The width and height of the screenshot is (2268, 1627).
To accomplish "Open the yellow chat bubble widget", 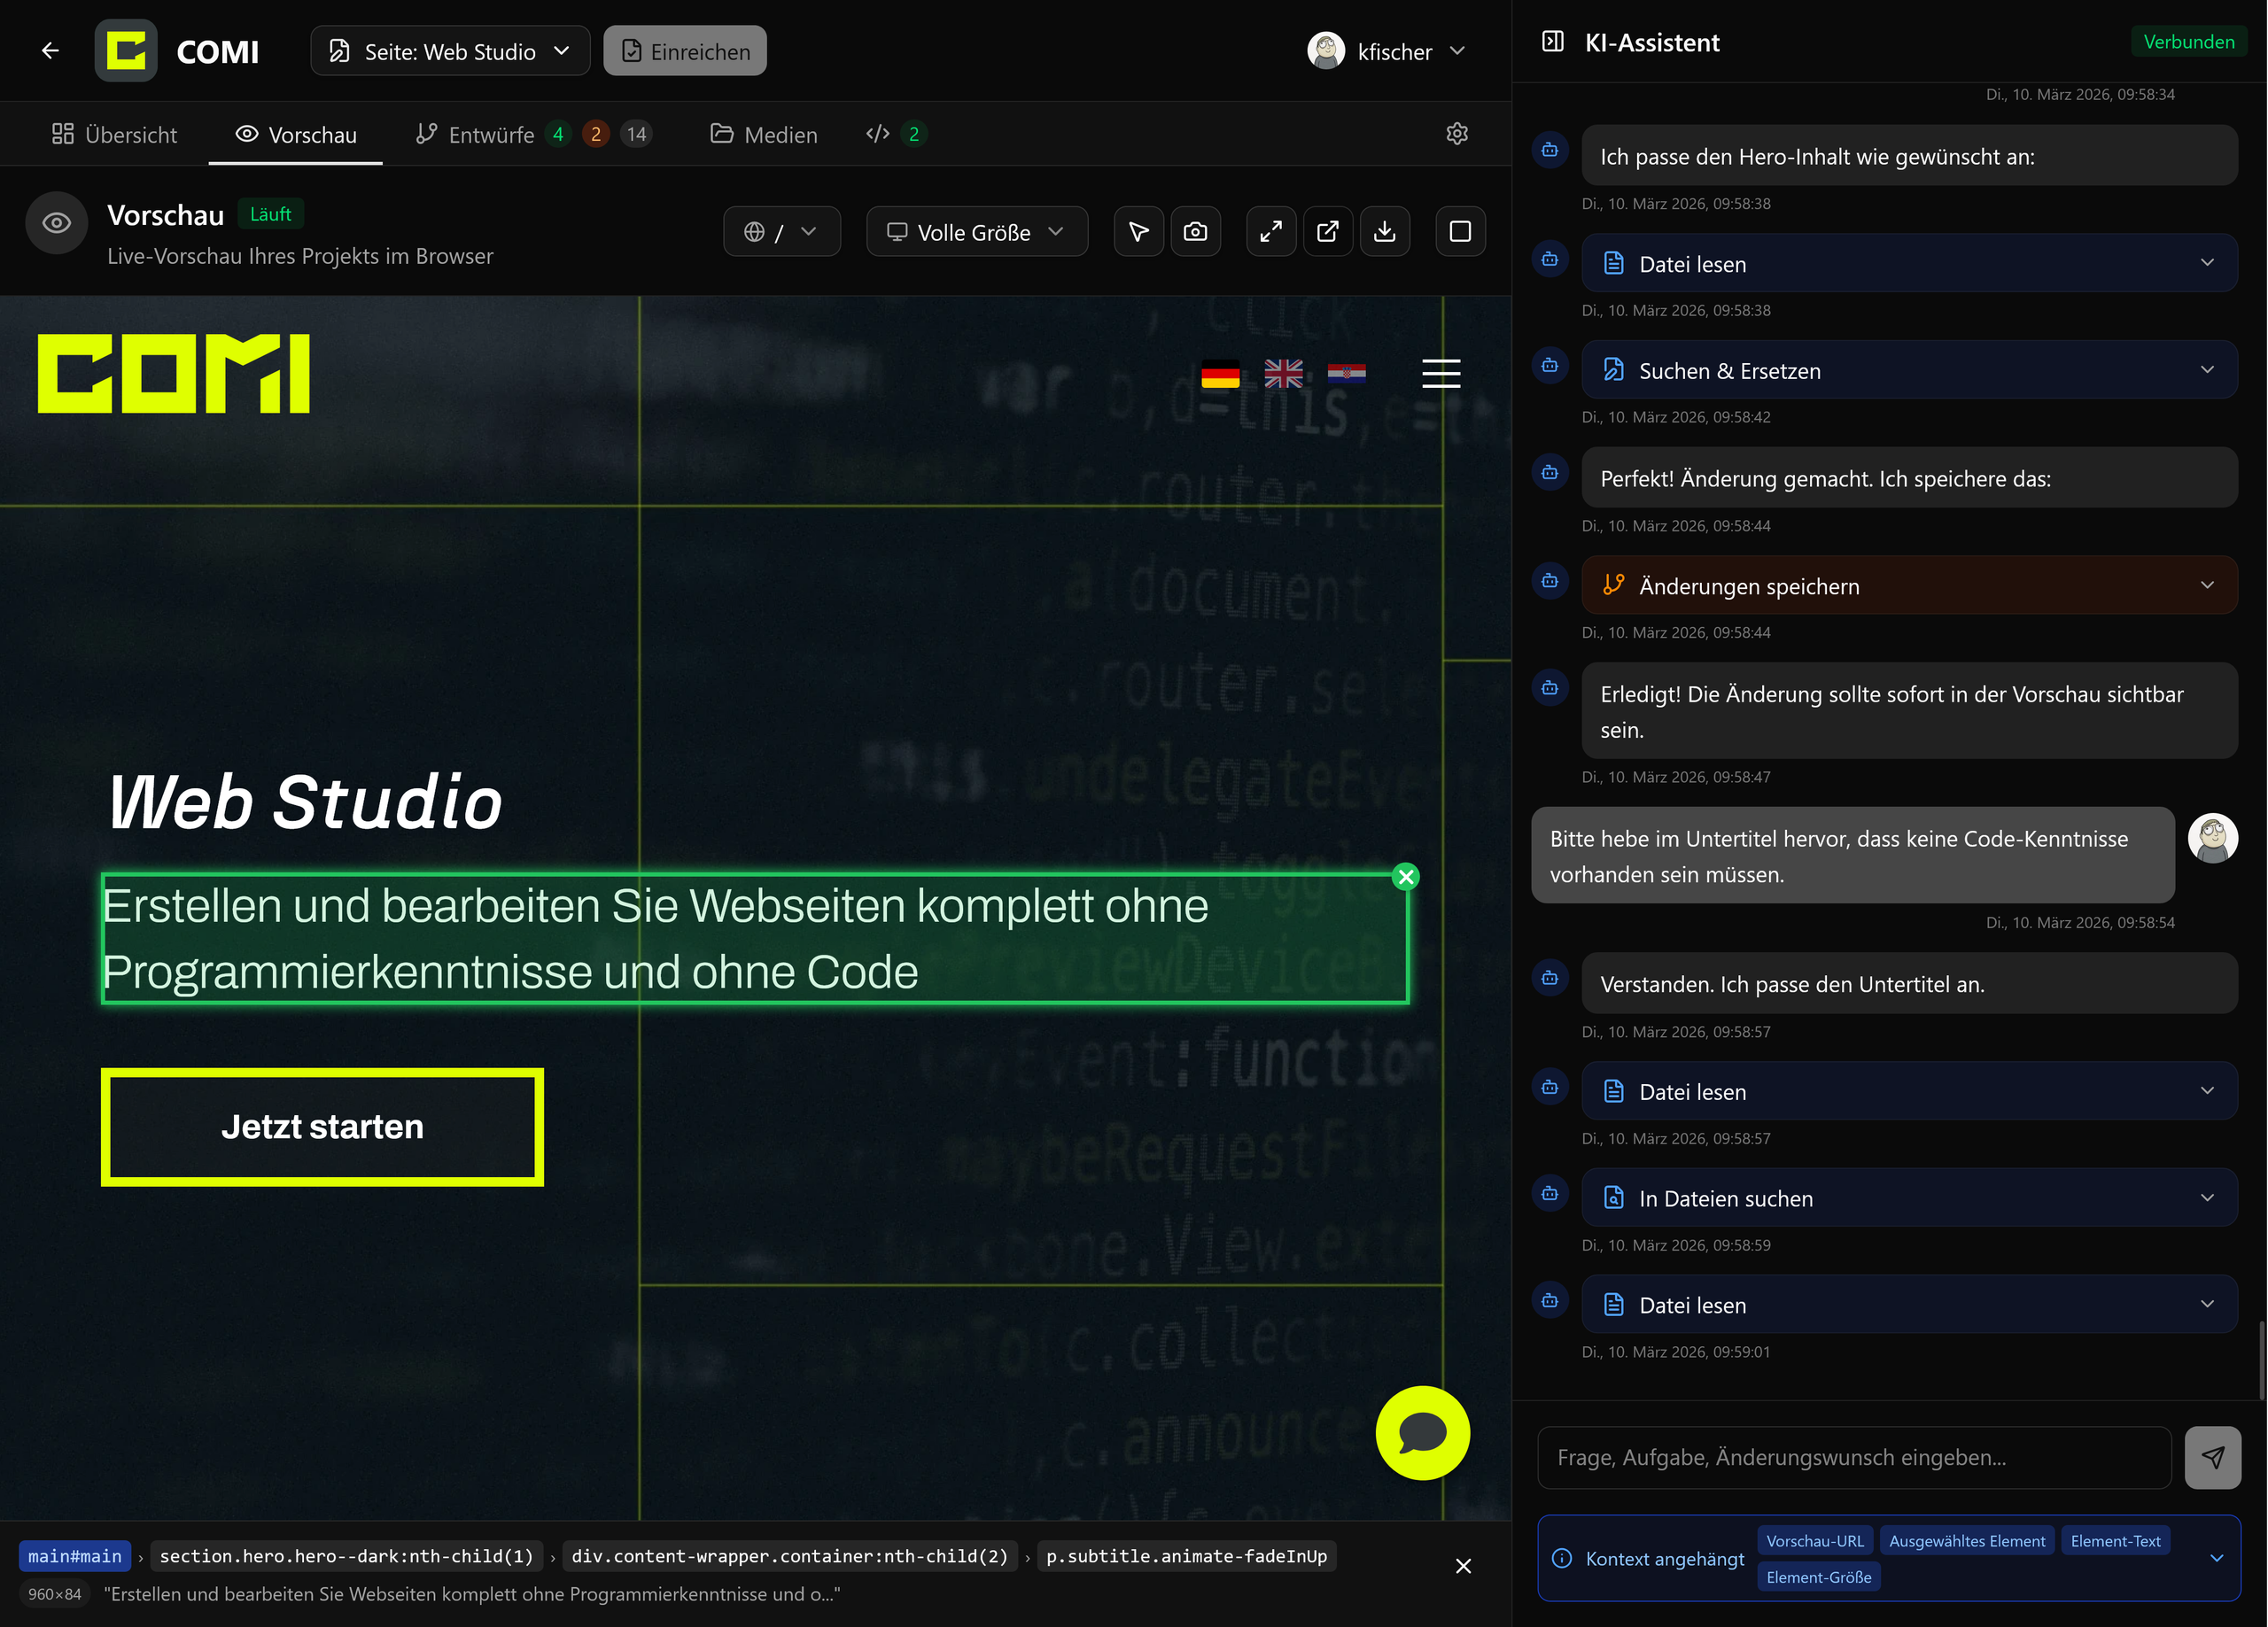I will click(x=1422, y=1433).
